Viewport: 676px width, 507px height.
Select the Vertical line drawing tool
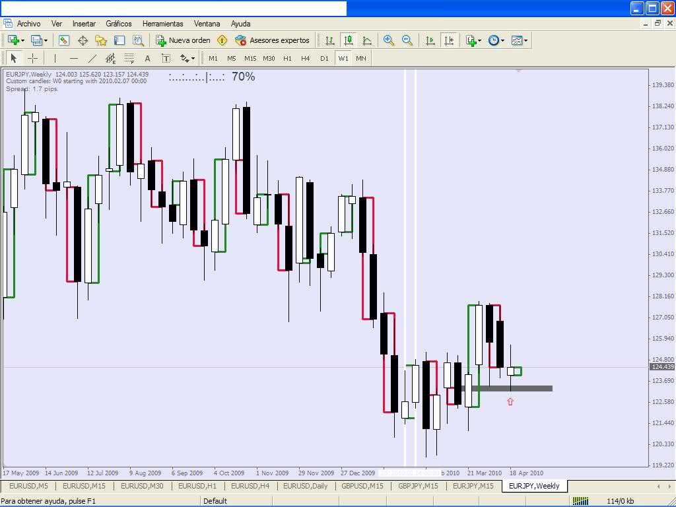[x=55, y=58]
